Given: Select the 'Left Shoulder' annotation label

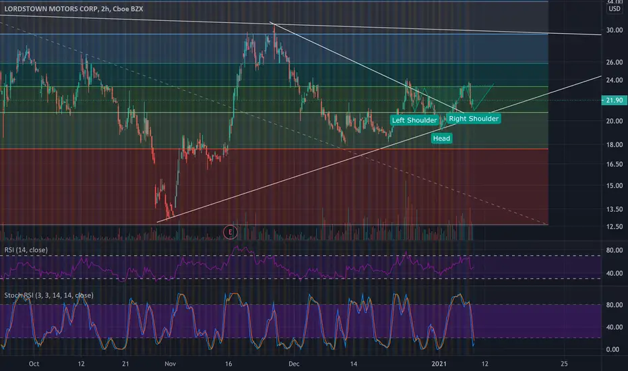Looking at the screenshot, I should (x=414, y=120).
